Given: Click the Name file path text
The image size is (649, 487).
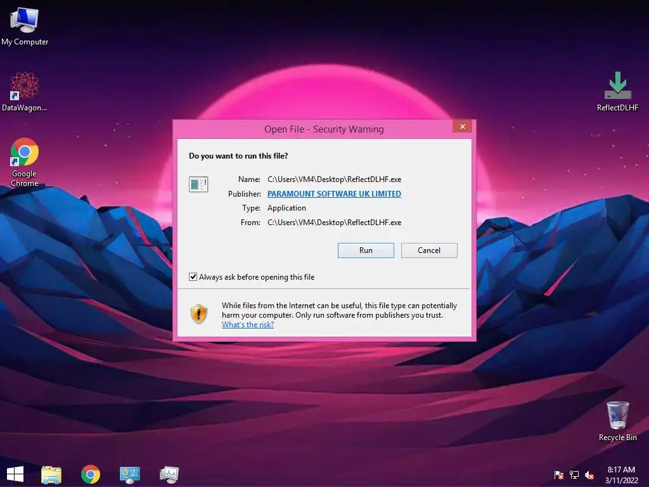Looking at the screenshot, I should (x=335, y=179).
